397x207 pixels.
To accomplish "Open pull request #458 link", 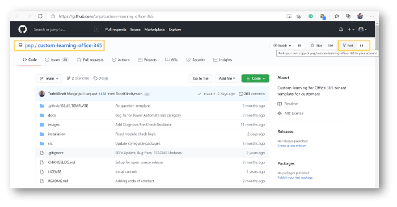I will 102,94.
